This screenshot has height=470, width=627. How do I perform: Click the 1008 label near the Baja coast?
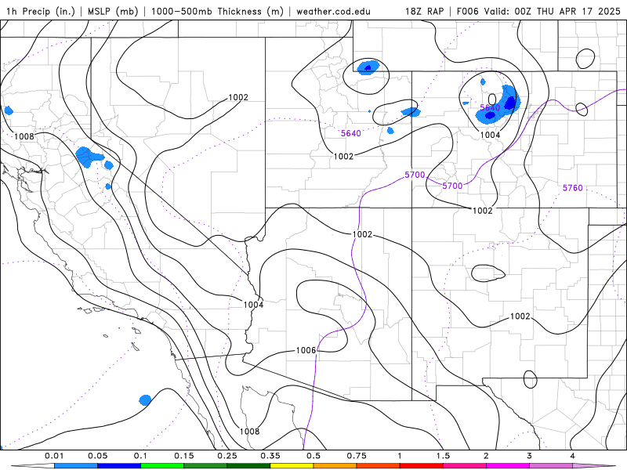tap(249, 432)
